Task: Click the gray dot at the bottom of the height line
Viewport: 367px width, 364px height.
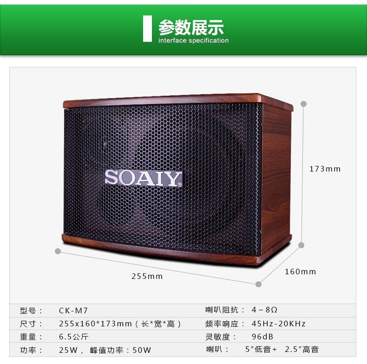Action: (x=301, y=245)
